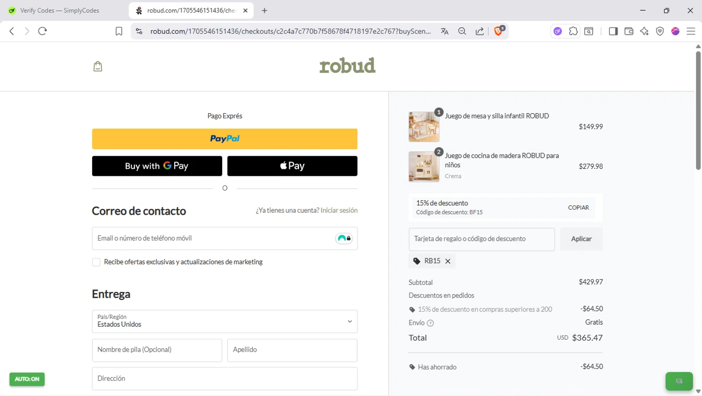The height and width of the screenshot is (396, 702).
Task: Click tag icon on RB15 code chip
Action: pos(417,261)
